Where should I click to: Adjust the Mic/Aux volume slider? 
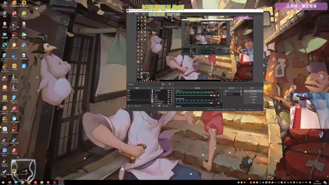tap(194, 95)
